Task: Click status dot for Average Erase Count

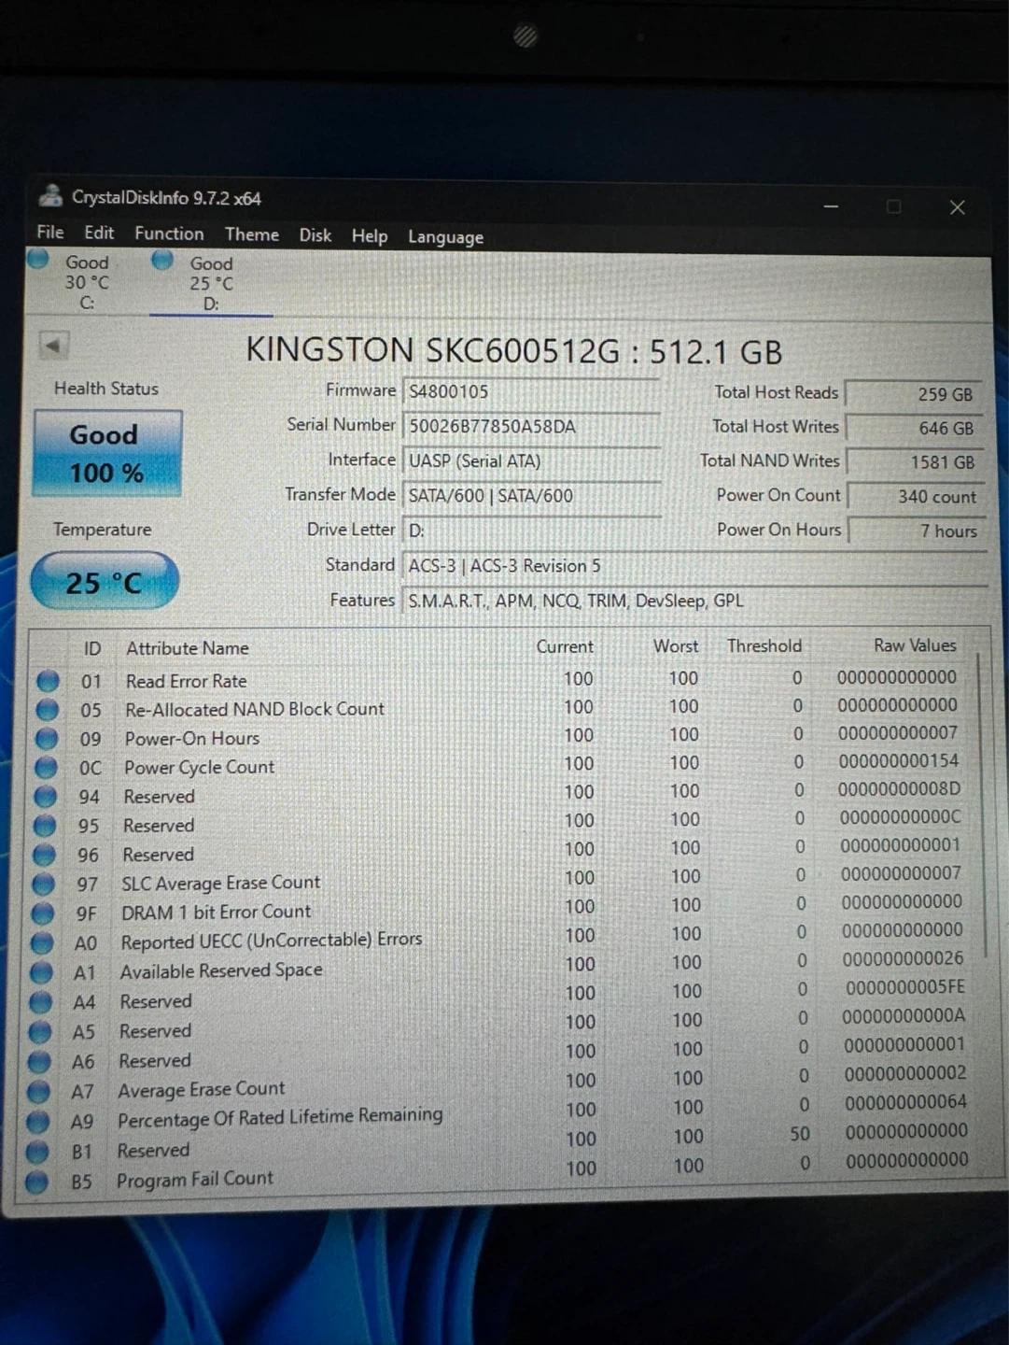Action: coord(38,1092)
